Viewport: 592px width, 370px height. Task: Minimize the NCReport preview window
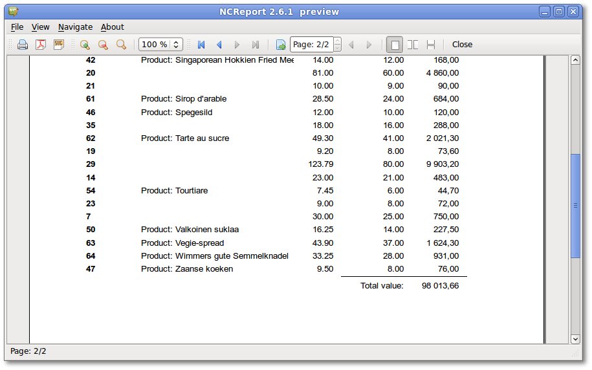pos(544,12)
